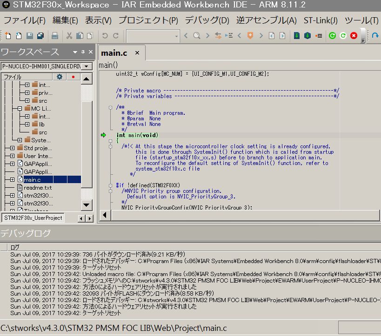Click the ファイル column header
The image size is (381, 336).
(27, 77)
